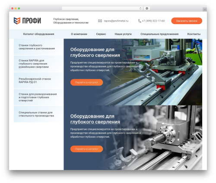This screenshot has width=216, height=183.
Task: Click the second Перейти в каталог button
Action: 86,149
